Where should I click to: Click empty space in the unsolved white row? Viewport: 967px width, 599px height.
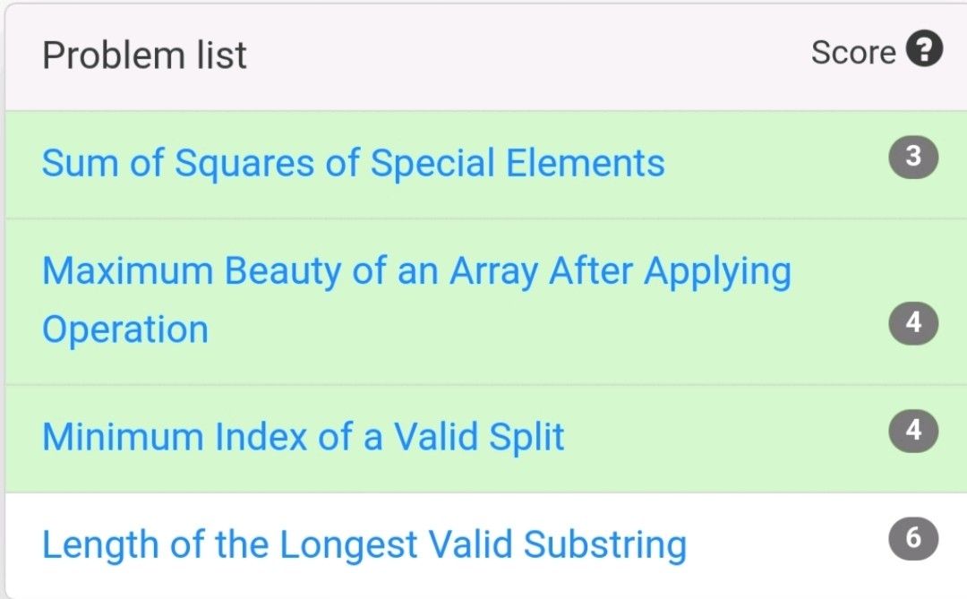pos(788,544)
